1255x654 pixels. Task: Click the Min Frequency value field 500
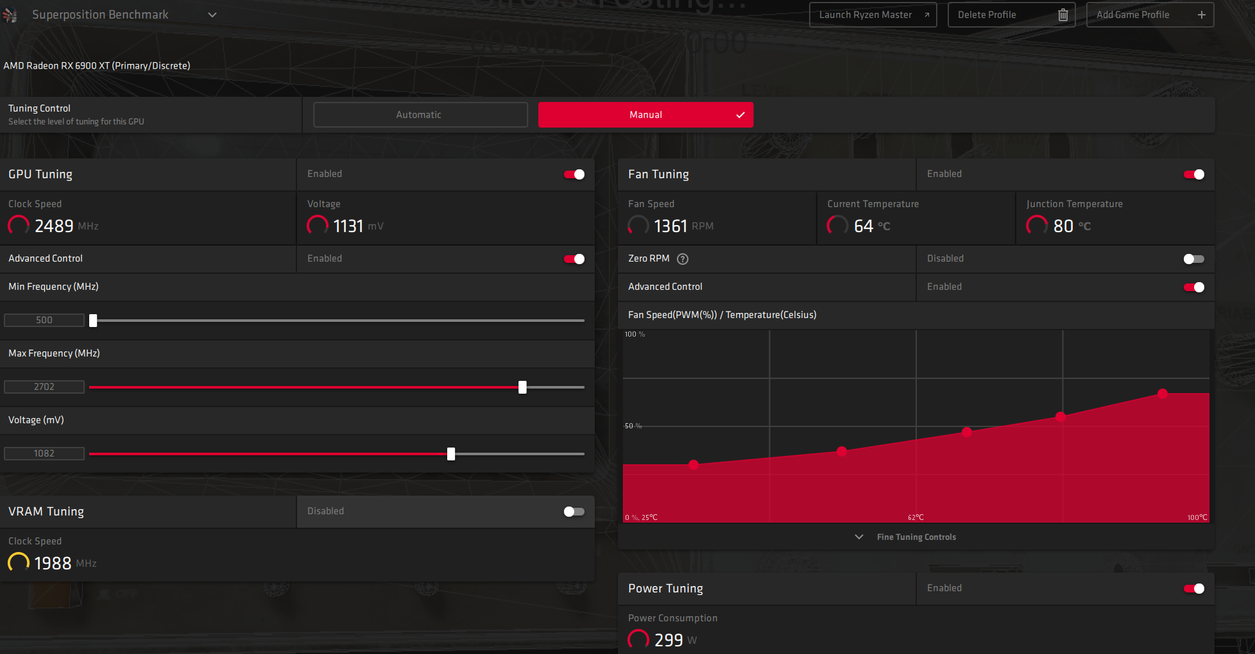[x=44, y=320]
